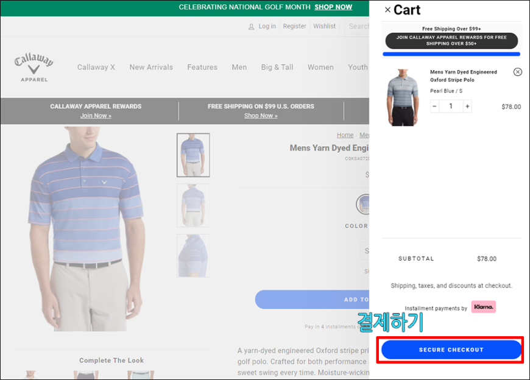Screen dimensions: 530x380
Task: Click the Log in user icon
Action: click(x=251, y=27)
